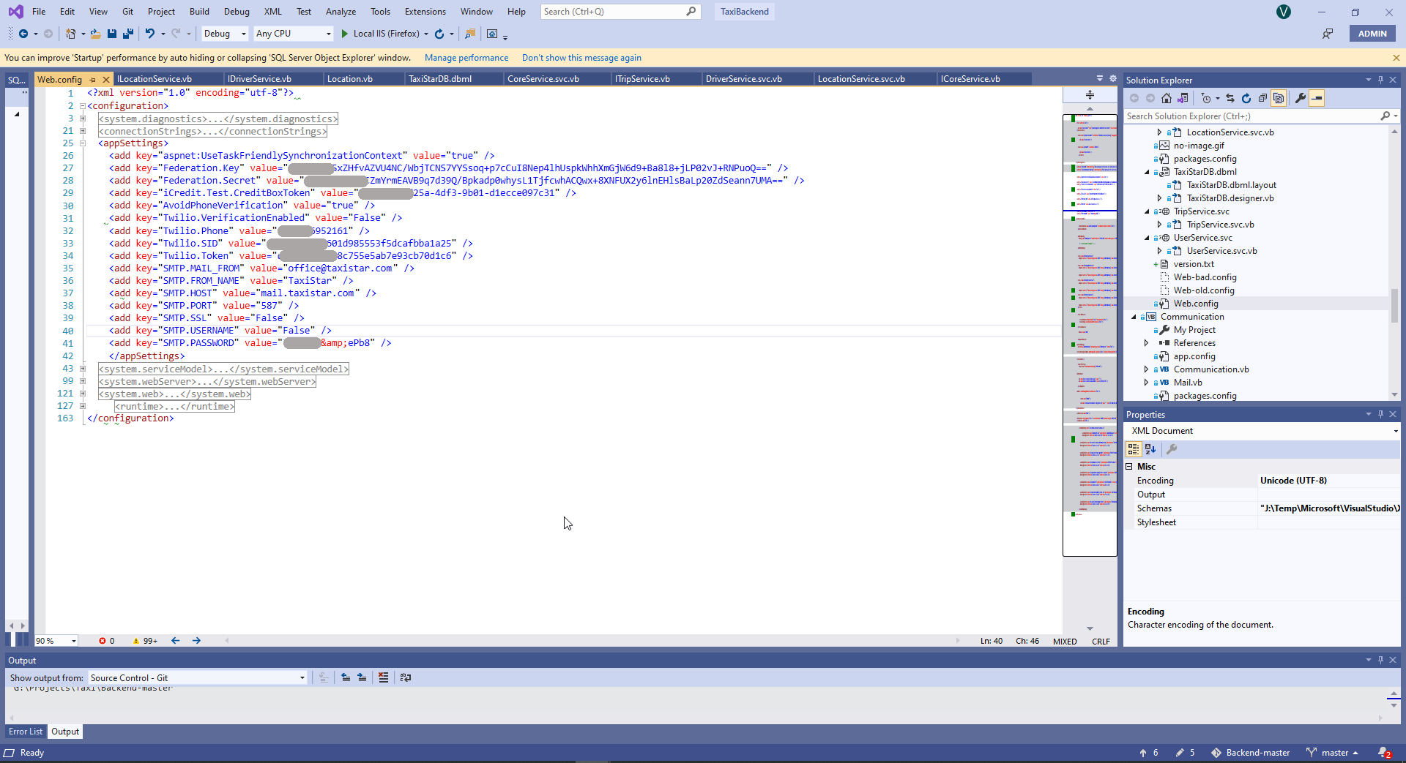Click the Clear All icon in Output toolbar
This screenshot has height=763, width=1406.
coord(383,678)
